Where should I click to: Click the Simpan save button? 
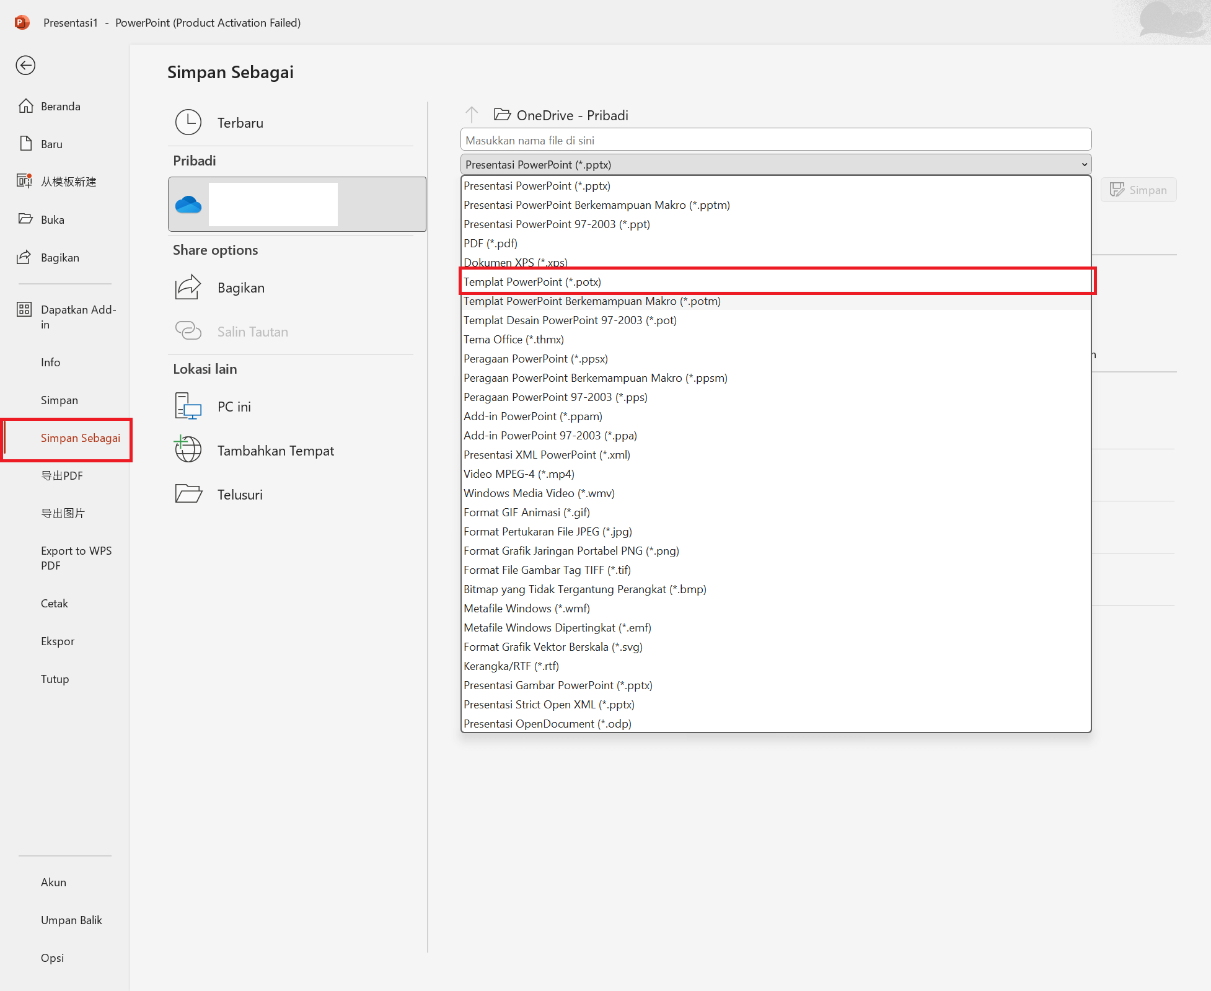[1138, 190]
